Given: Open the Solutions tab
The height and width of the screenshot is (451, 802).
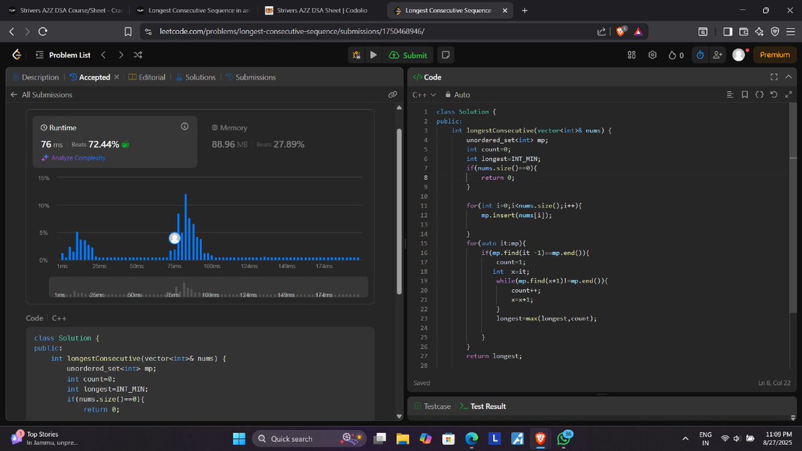Looking at the screenshot, I should point(195,77).
